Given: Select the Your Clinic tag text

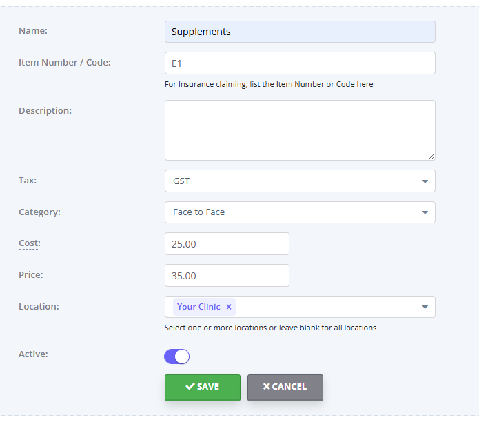Looking at the screenshot, I should point(198,307).
